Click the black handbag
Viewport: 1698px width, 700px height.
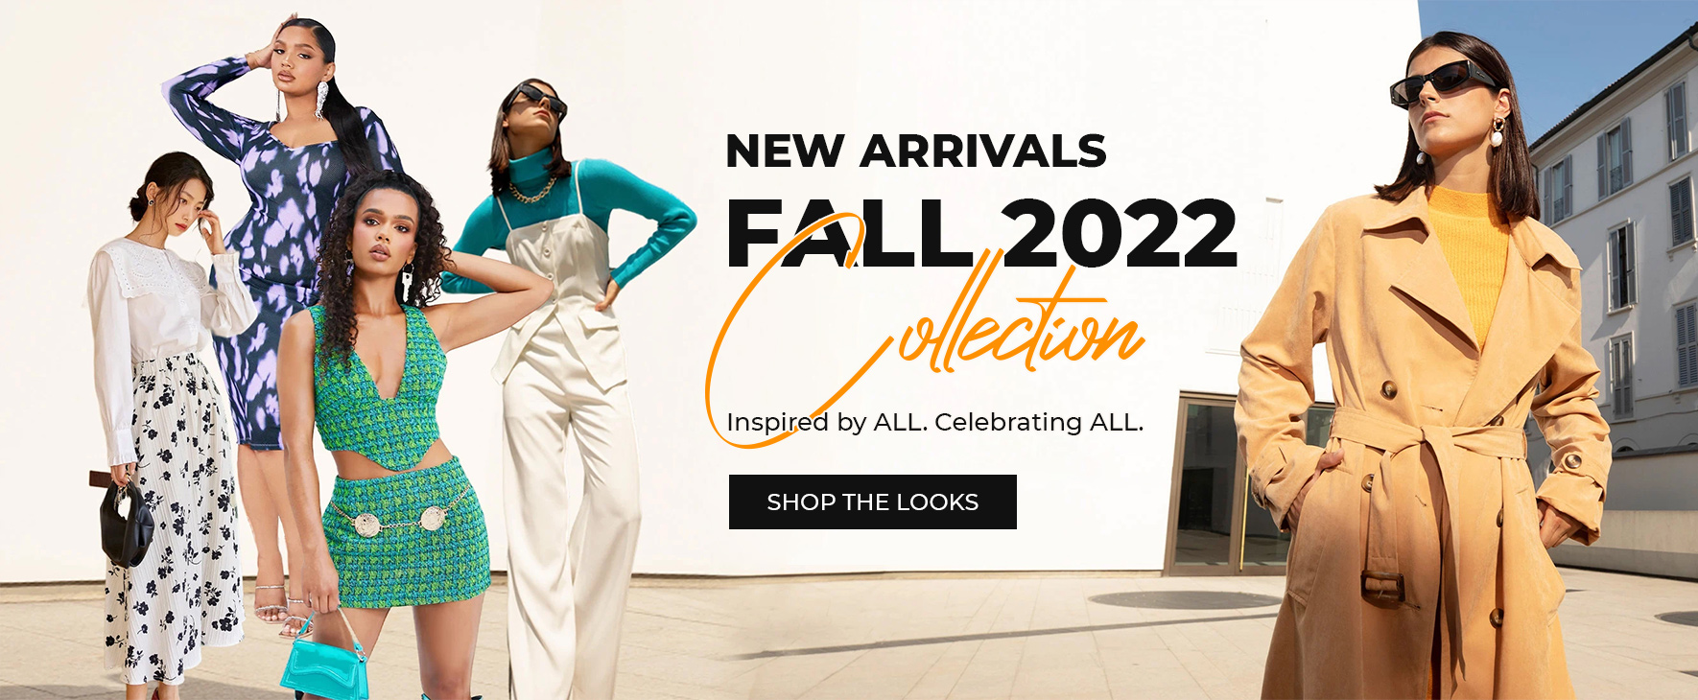[127, 523]
